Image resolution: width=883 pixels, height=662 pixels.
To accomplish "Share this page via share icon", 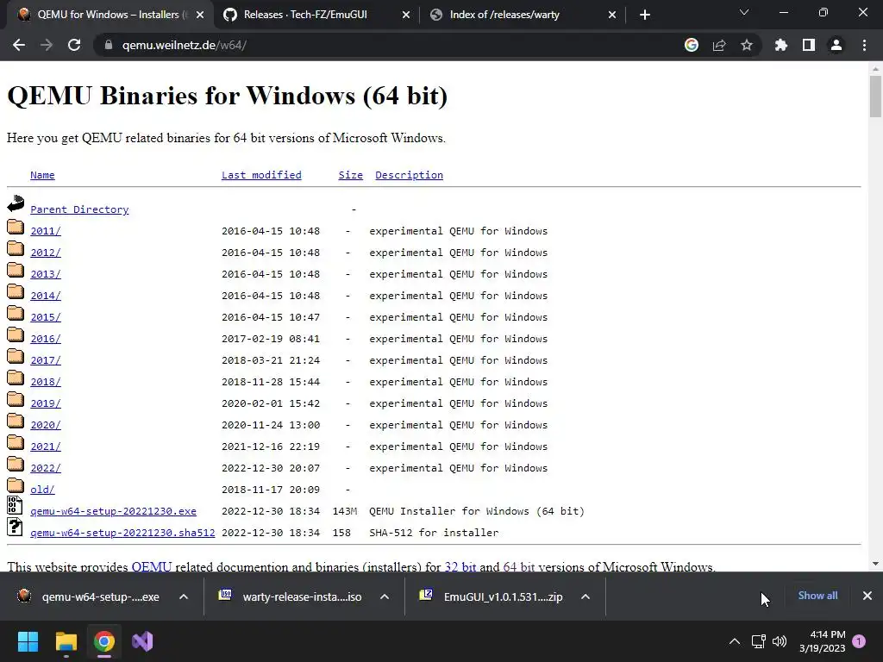I will [x=719, y=45].
